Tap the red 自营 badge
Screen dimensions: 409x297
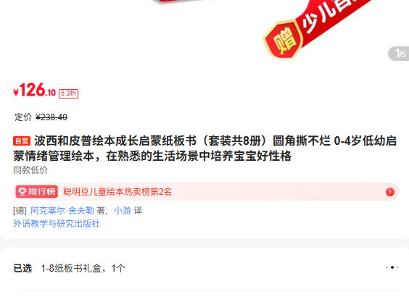point(22,141)
